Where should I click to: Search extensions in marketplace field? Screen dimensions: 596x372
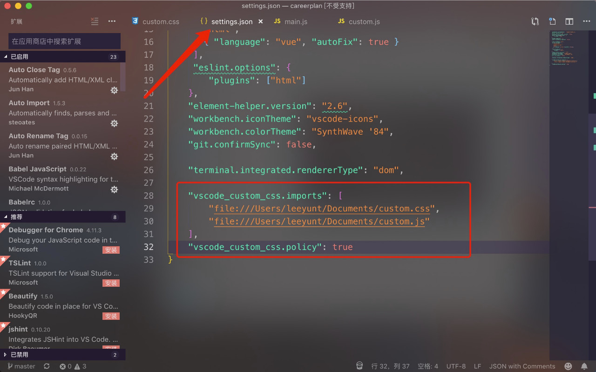[x=64, y=41]
